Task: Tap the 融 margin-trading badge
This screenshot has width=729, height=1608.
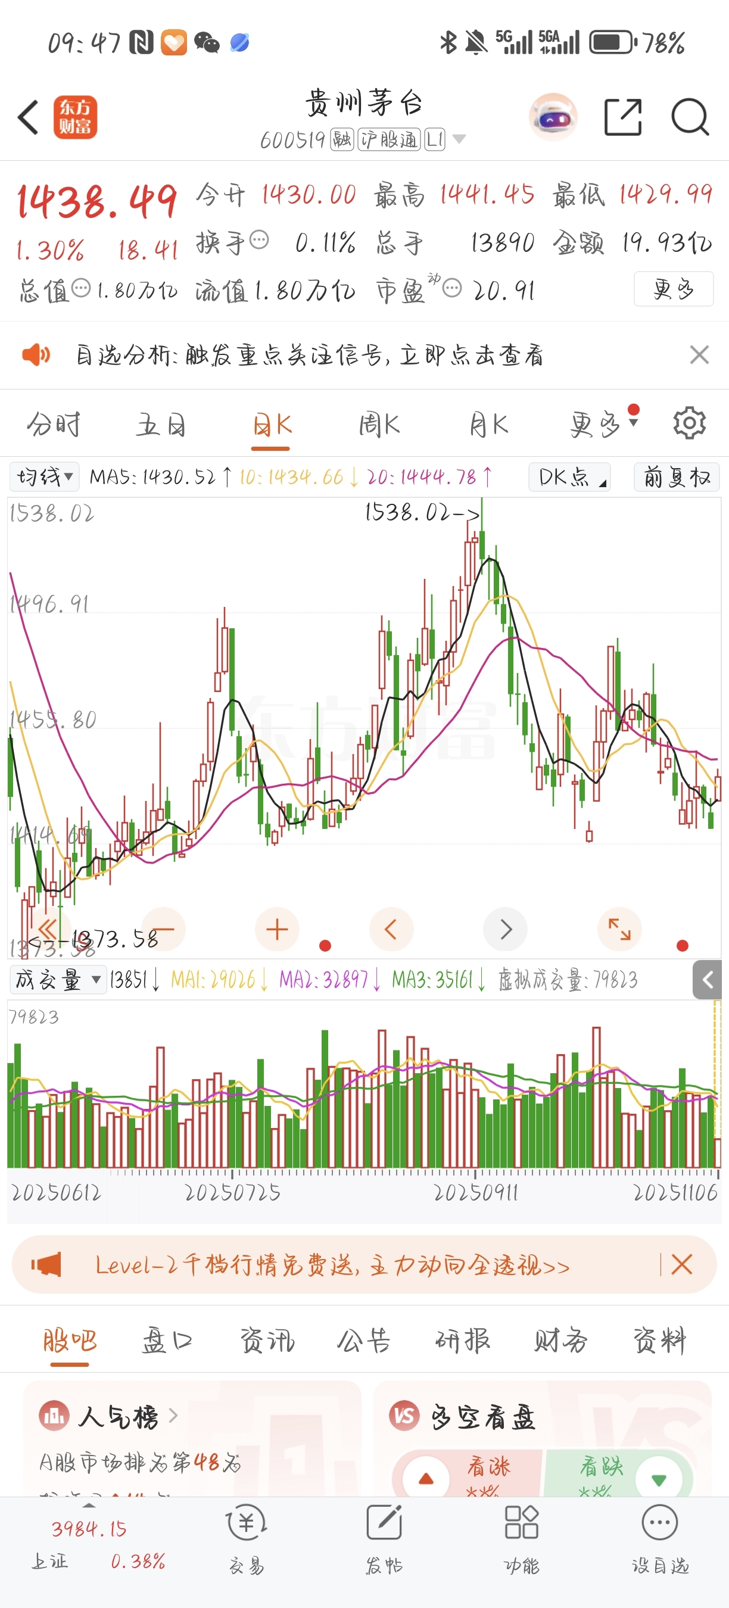Action: tap(342, 139)
